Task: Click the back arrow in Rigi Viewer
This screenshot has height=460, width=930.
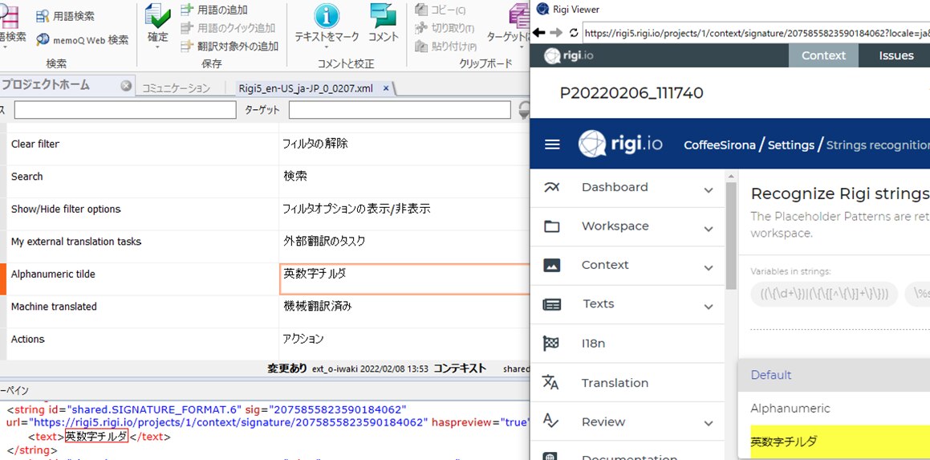Action: (539, 33)
